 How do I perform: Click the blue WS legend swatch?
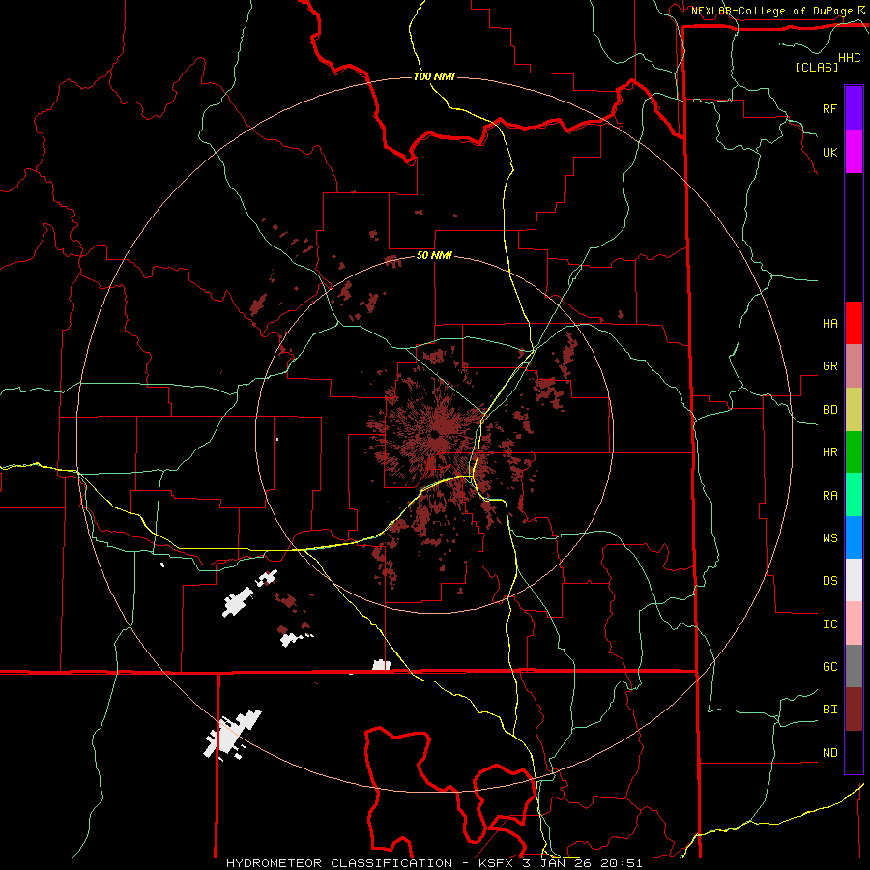(x=854, y=537)
